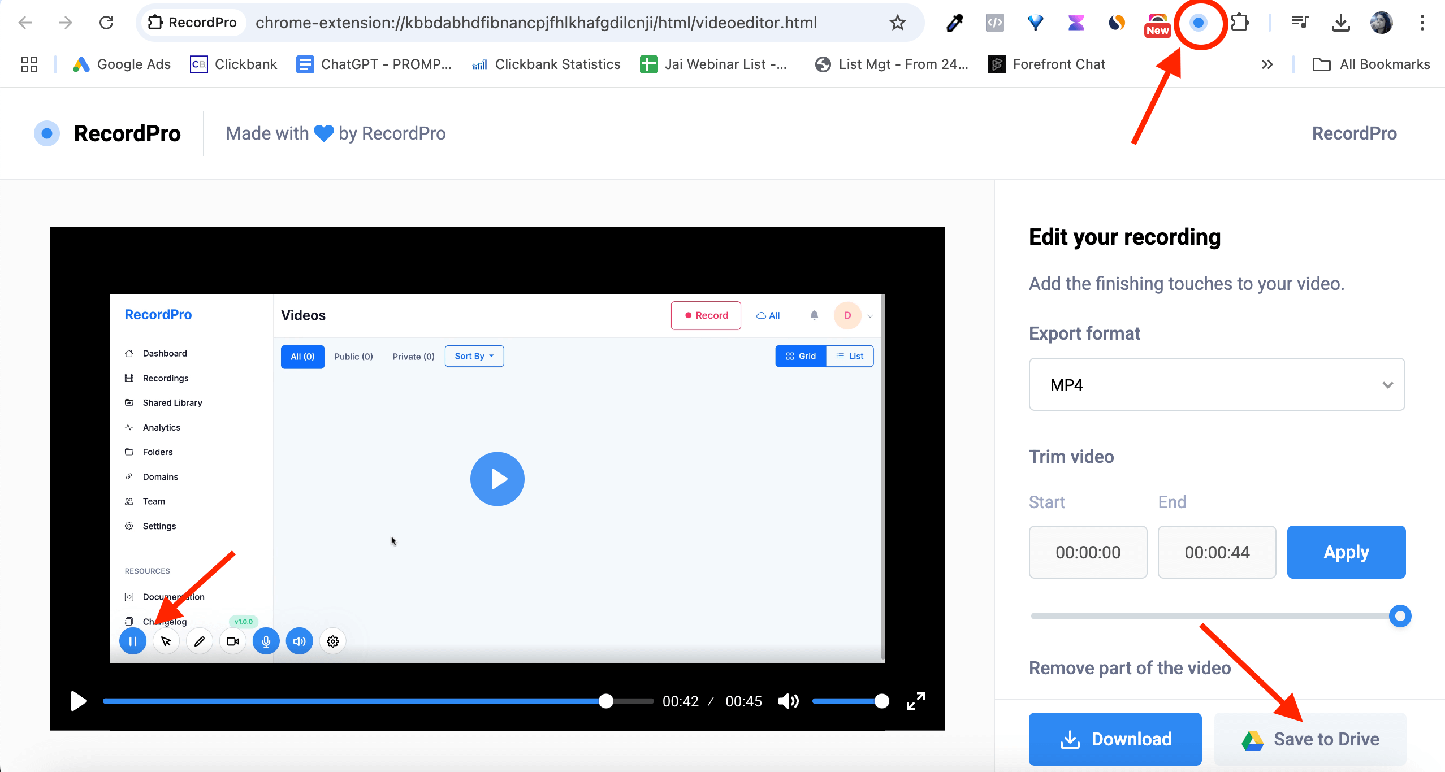Screen dimensions: 1445x772
Task: Open the extension with New badge
Action: (x=1157, y=25)
